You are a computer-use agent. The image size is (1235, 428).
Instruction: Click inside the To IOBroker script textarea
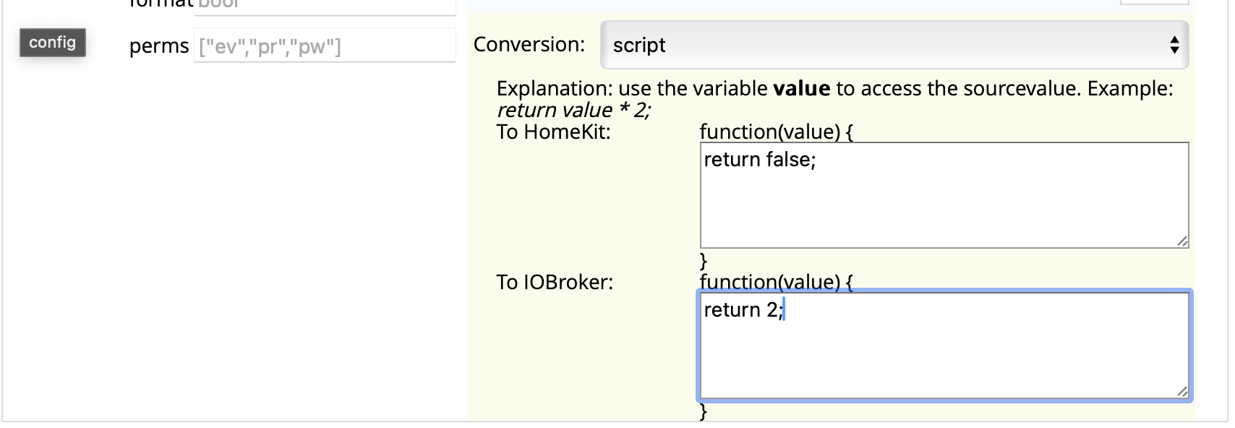click(944, 356)
